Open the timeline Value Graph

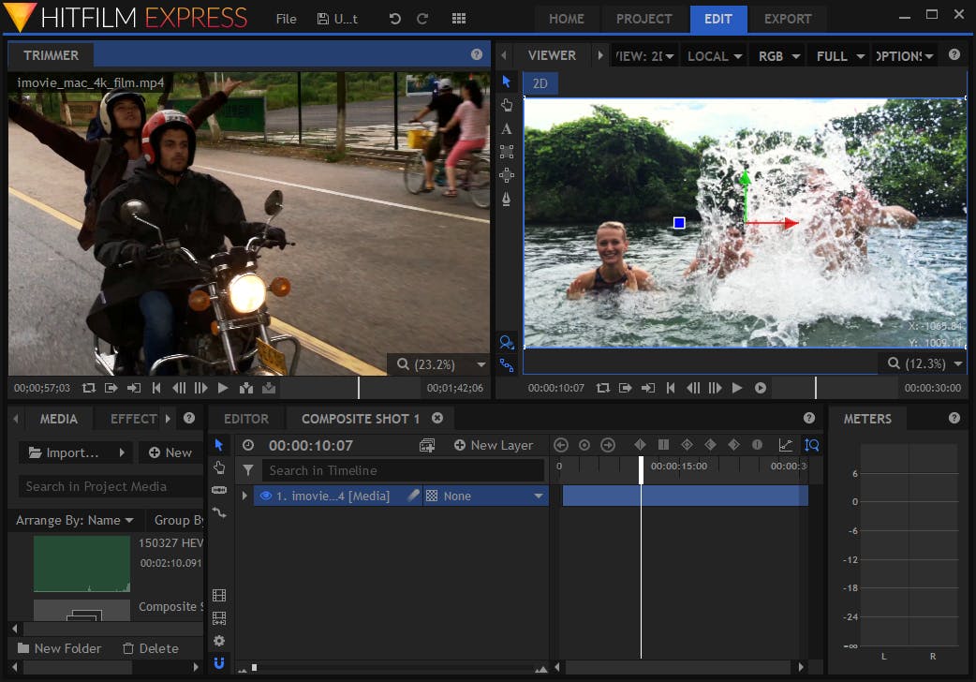(785, 445)
